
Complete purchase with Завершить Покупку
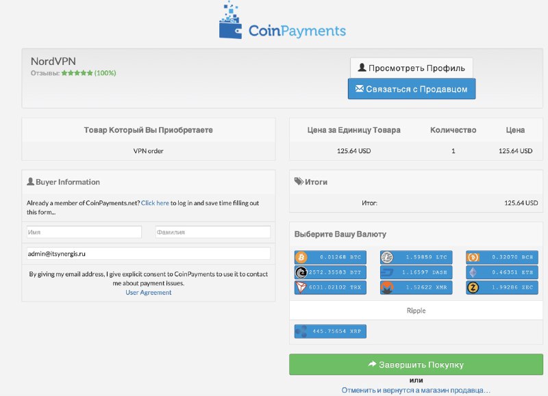coord(416,365)
